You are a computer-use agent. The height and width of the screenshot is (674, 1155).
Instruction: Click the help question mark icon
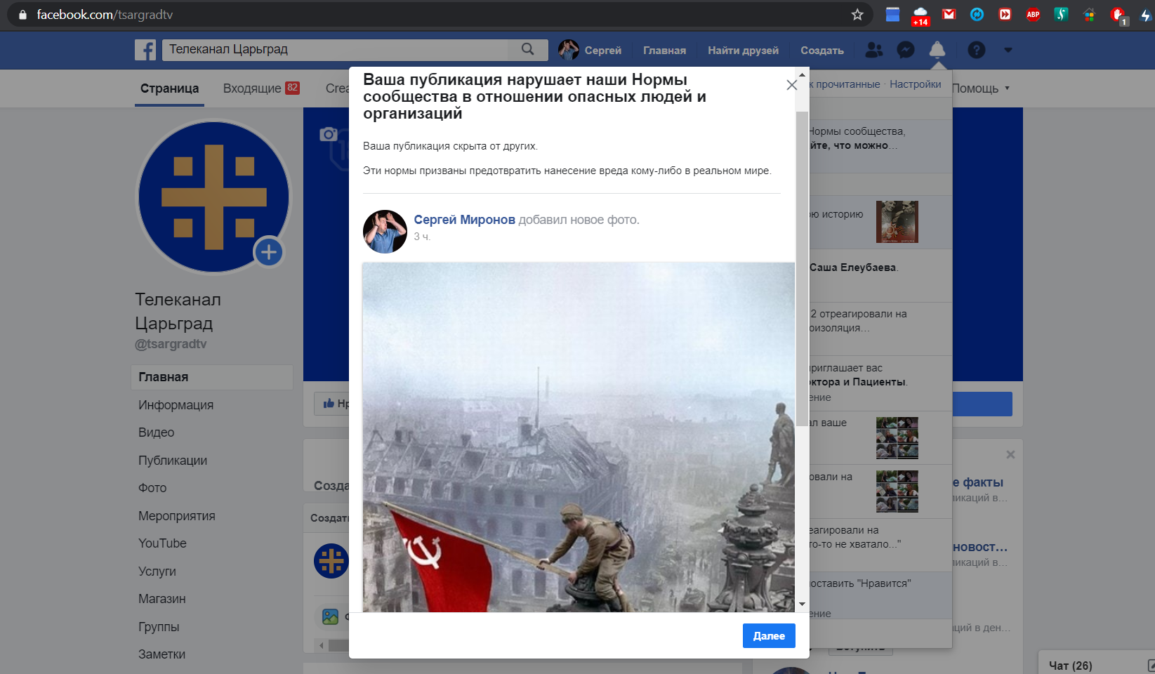(976, 50)
